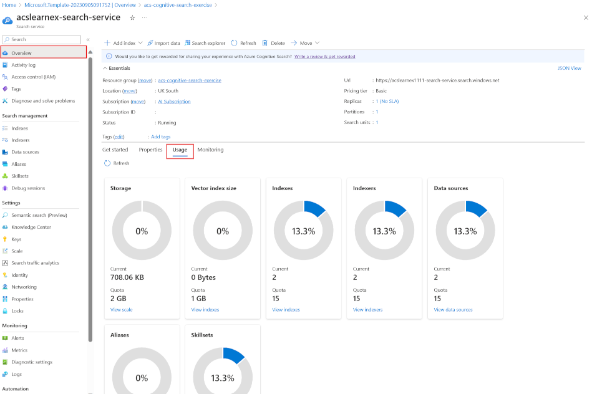Image resolution: width=592 pixels, height=394 pixels.
Task: Click the Identity icon in Settings
Action: [x=5, y=275]
